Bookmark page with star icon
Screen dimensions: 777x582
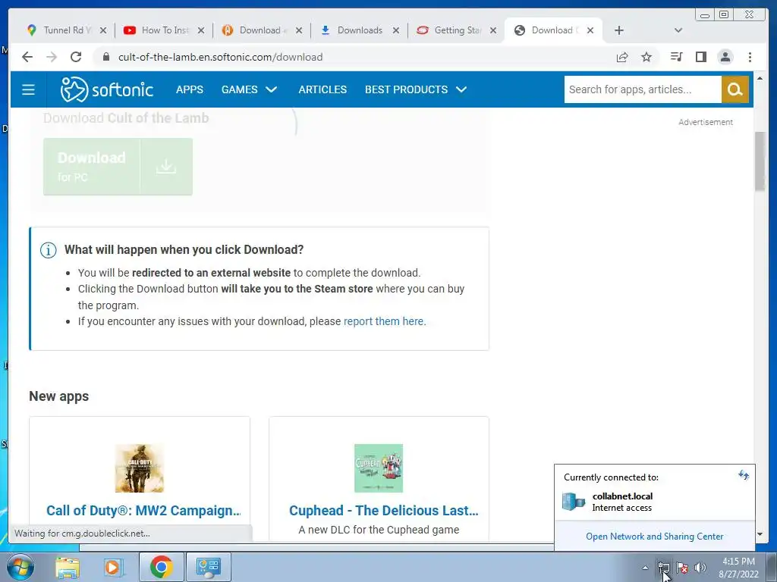coord(646,57)
